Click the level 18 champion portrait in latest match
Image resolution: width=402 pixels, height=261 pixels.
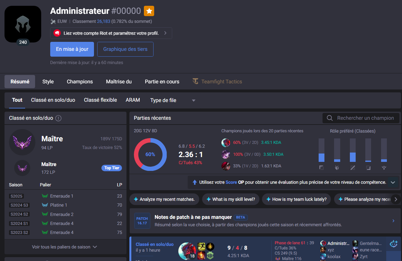pos(187,251)
